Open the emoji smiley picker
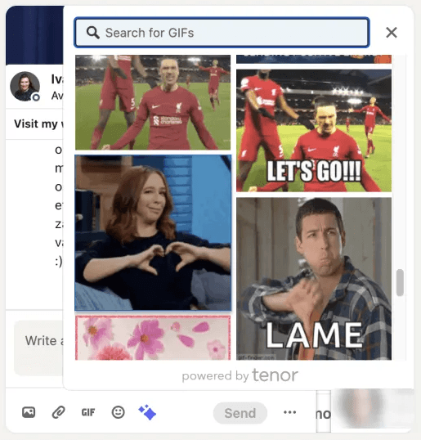The image size is (421, 440). [118, 412]
